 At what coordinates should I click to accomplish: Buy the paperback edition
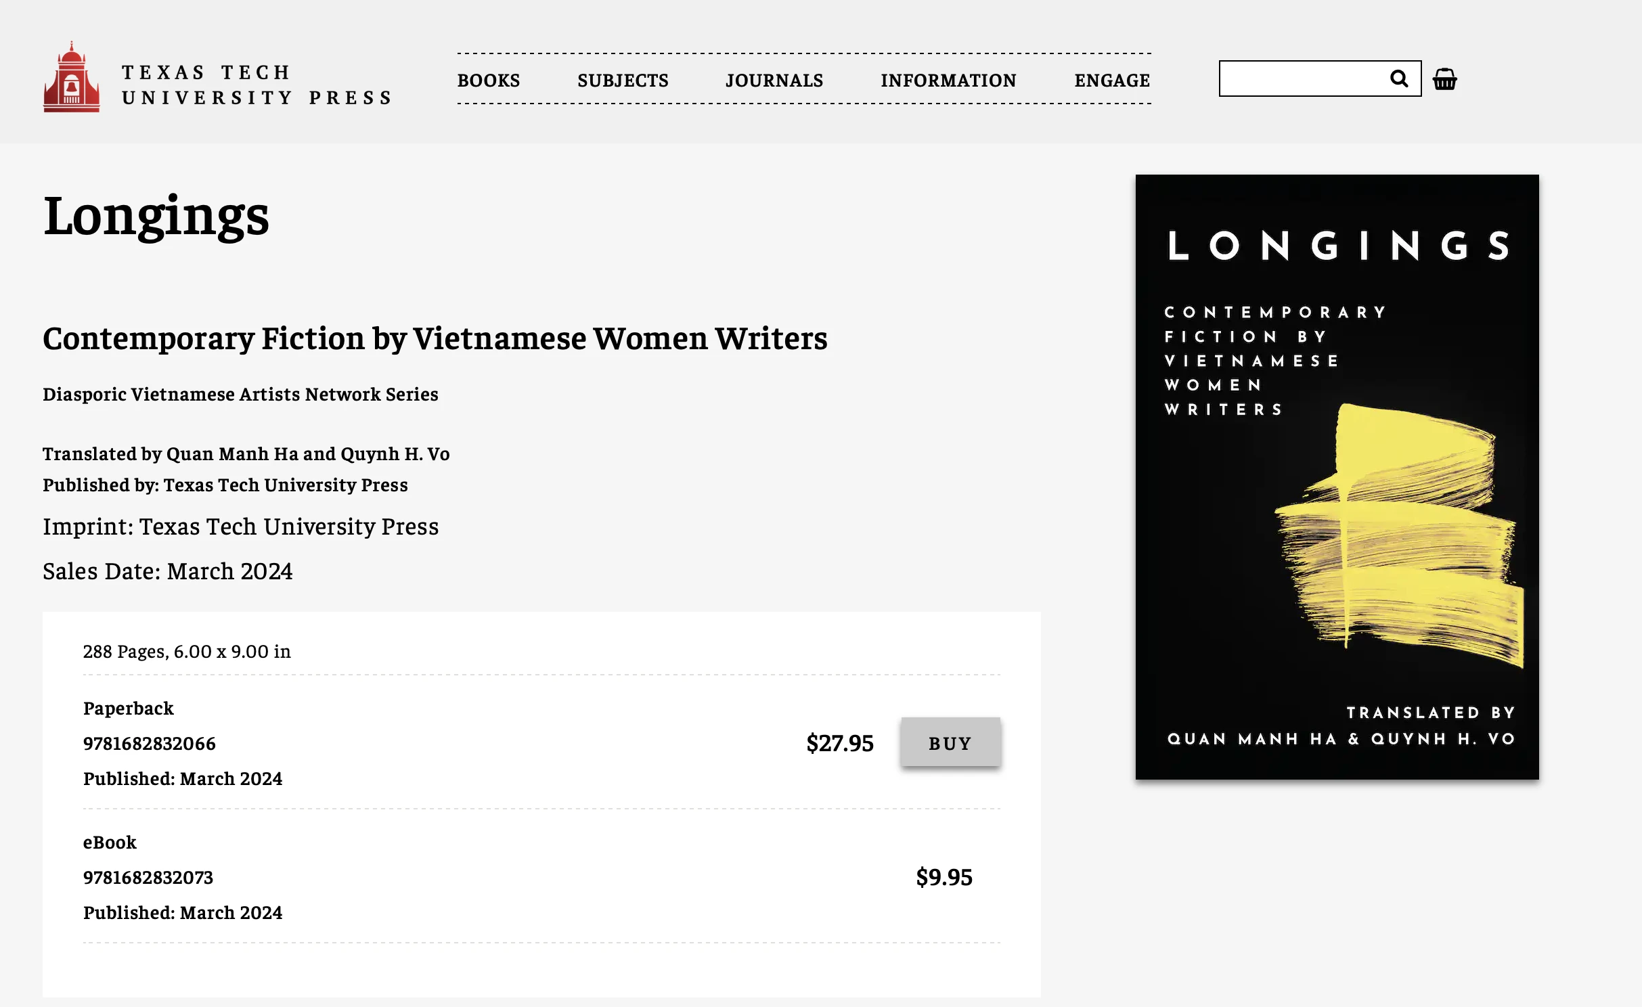950,742
